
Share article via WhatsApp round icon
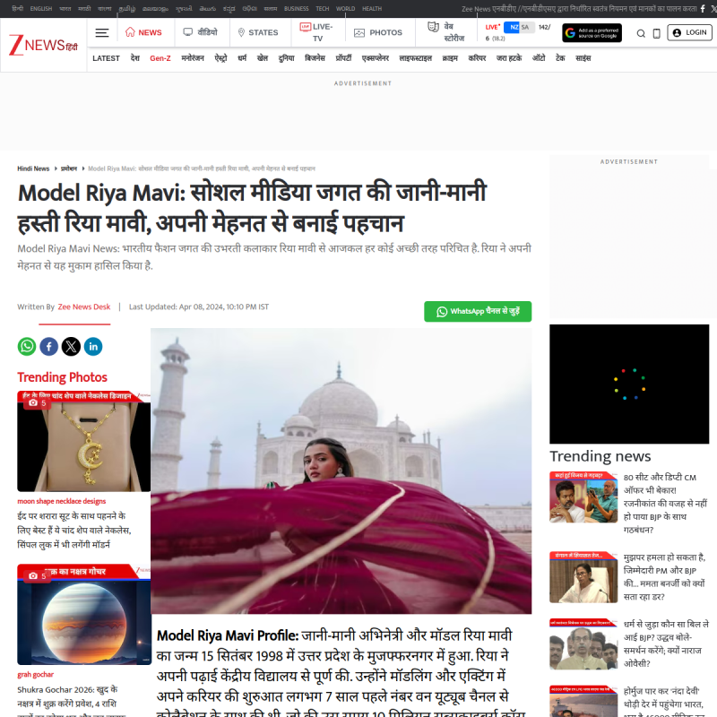click(x=27, y=346)
